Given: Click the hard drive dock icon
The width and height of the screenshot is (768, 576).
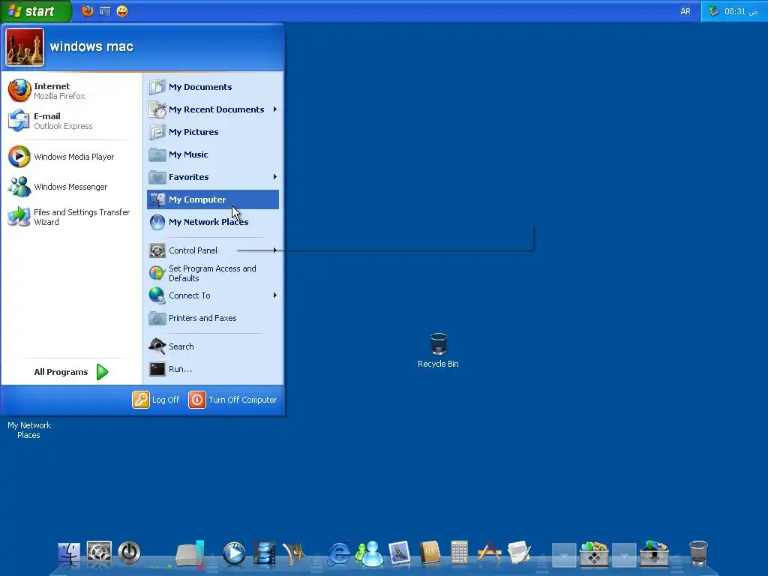Looking at the screenshot, I should 190,554.
